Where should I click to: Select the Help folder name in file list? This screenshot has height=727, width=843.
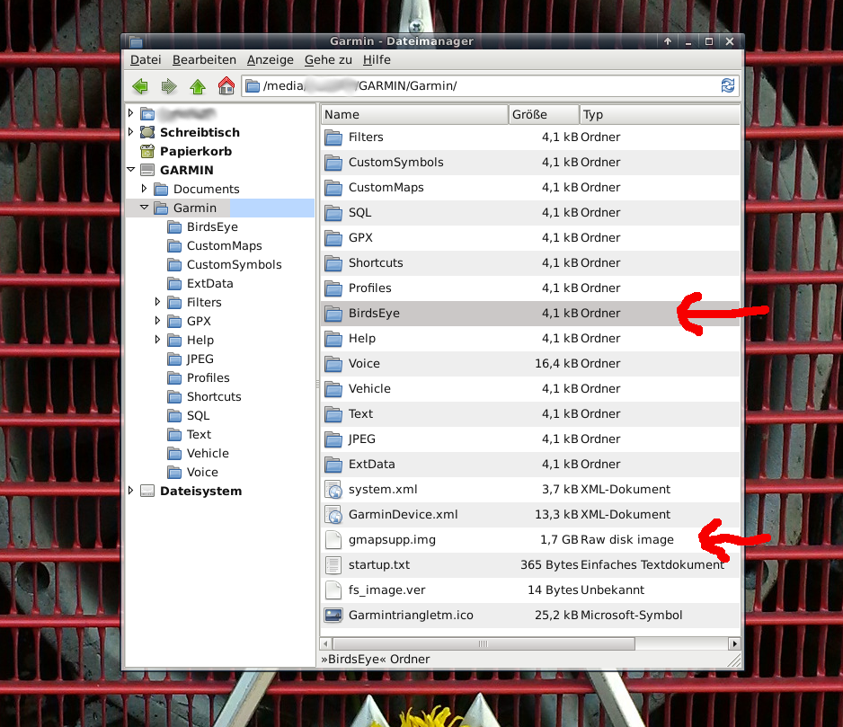362,339
